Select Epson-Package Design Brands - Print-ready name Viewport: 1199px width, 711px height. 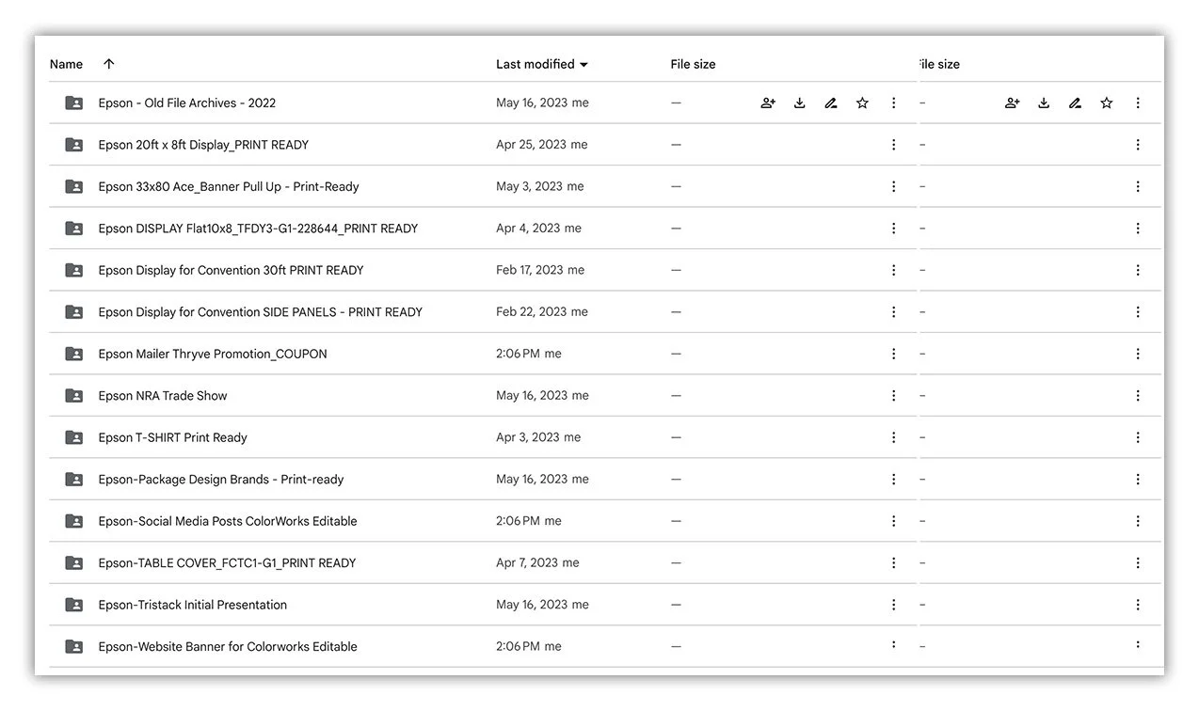coord(221,480)
